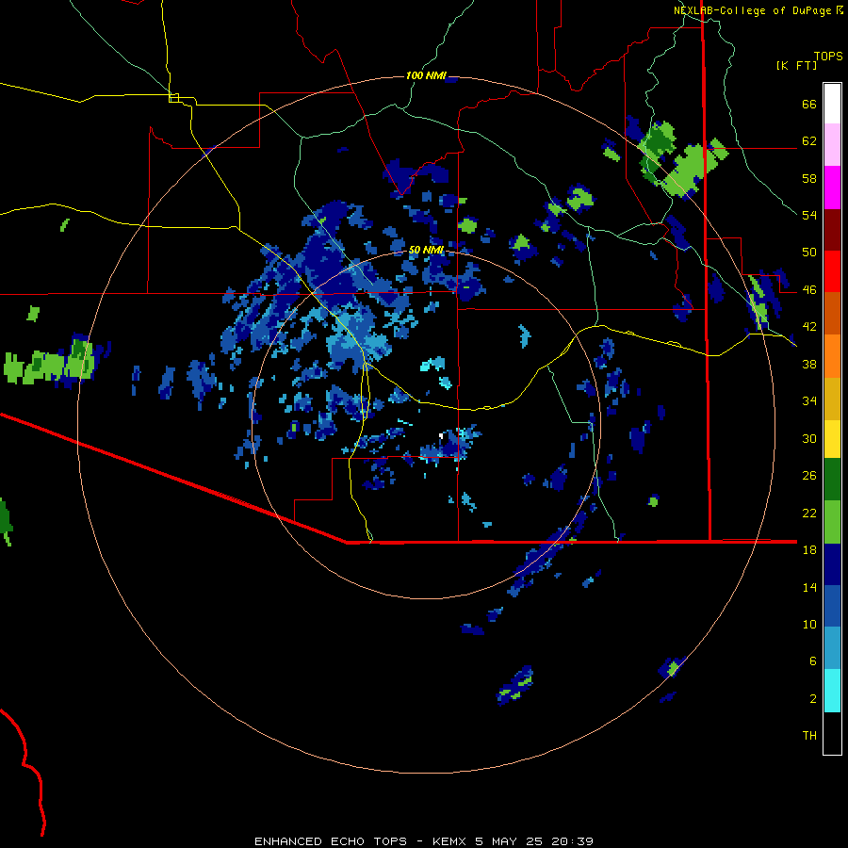Select the bright orange legend swatch
The height and width of the screenshot is (848, 848).
(832, 356)
